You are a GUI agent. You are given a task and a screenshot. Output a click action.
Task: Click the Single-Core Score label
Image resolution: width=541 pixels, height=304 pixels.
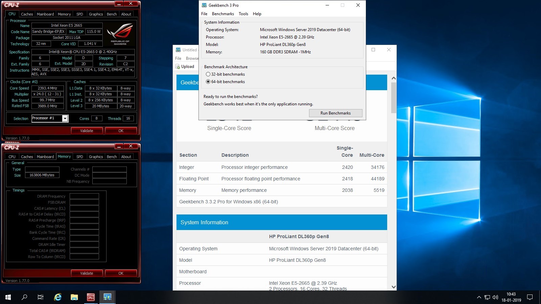pyautogui.click(x=229, y=128)
